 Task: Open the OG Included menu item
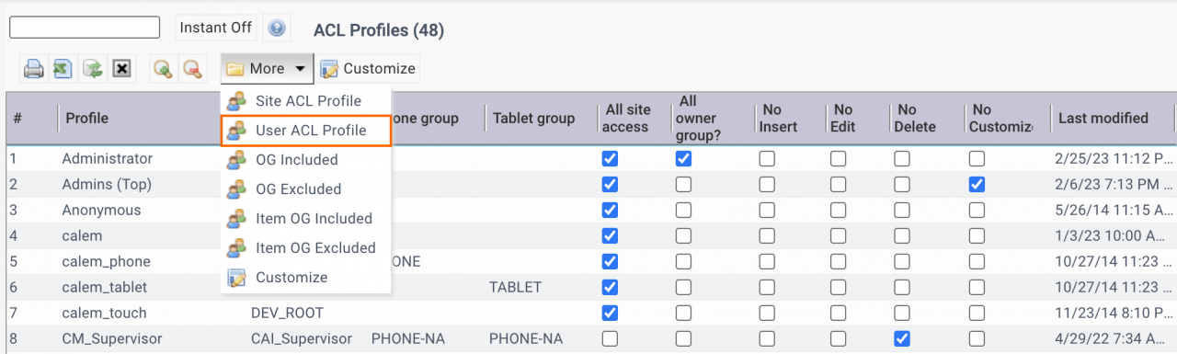pyautogui.click(x=296, y=160)
